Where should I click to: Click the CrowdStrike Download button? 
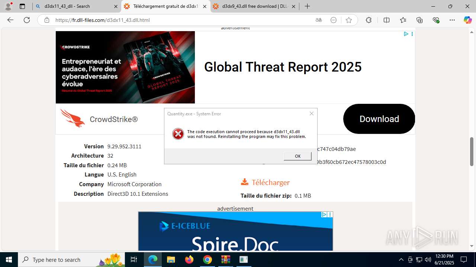[379, 119]
